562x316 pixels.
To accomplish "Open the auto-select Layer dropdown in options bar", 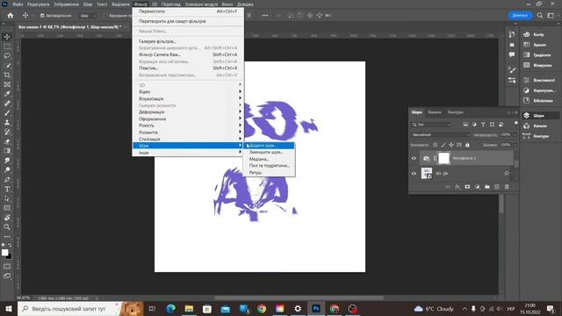I will [88, 16].
